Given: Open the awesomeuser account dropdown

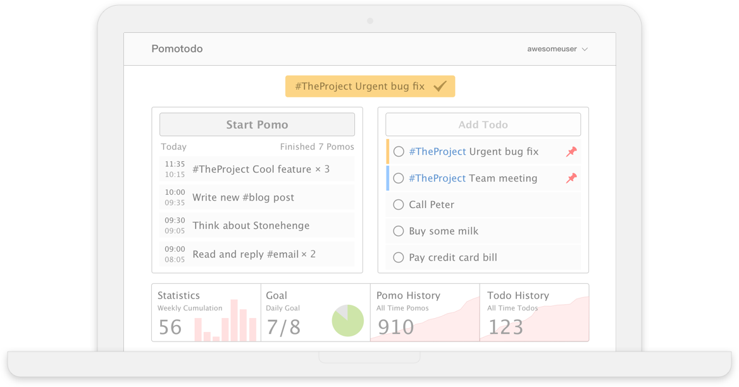Looking at the screenshot, I should 557,49.
